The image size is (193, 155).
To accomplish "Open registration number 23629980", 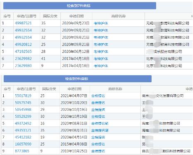I will 23,66.
